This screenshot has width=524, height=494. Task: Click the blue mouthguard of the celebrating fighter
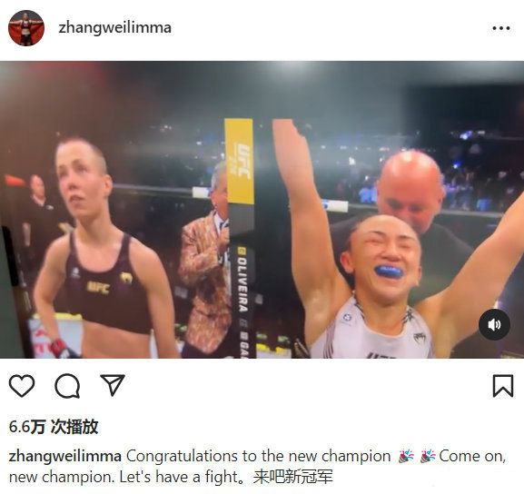pyautogui.click(x=389, y=271)
